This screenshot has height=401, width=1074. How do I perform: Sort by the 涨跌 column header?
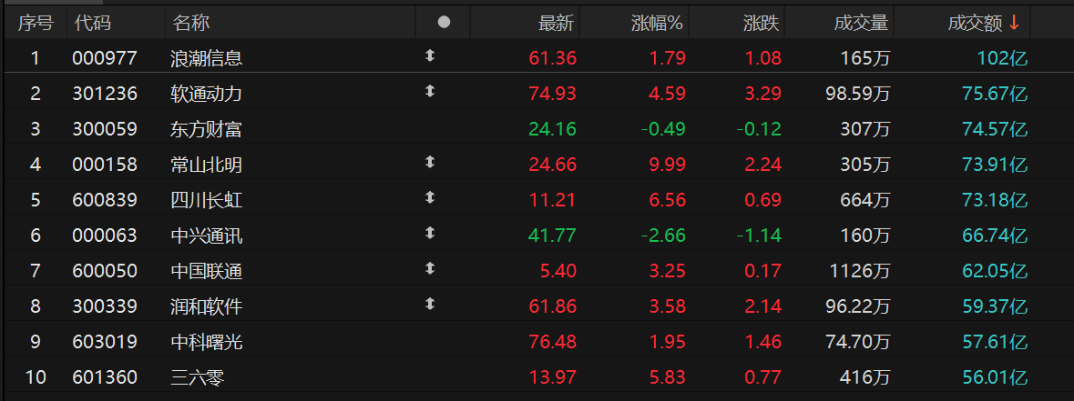pos(762,24)
